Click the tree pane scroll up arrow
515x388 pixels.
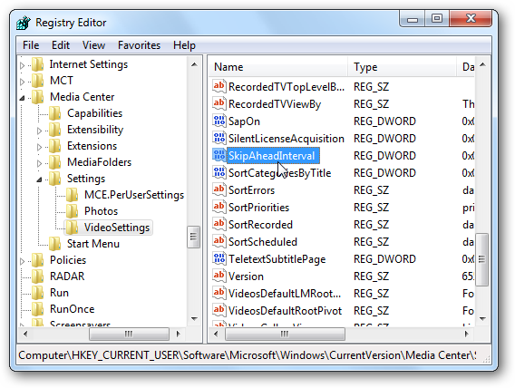(194, 64)
